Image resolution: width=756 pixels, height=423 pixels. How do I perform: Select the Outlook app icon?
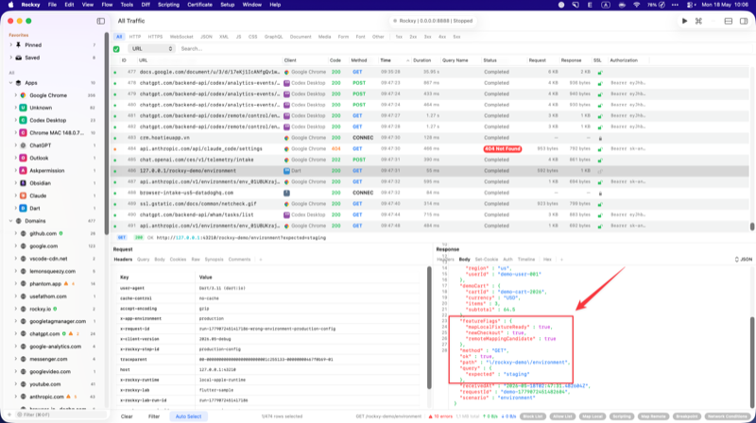click(x=23, y=158)
